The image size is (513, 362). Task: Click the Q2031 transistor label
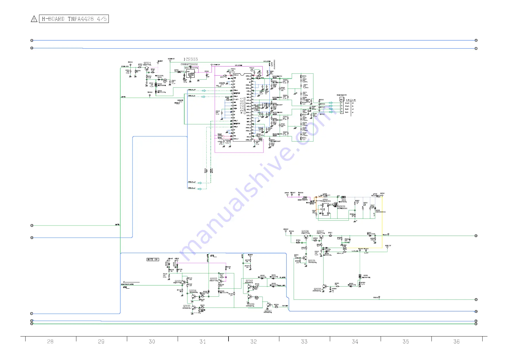pyautogui.click(x=178, y=281)
